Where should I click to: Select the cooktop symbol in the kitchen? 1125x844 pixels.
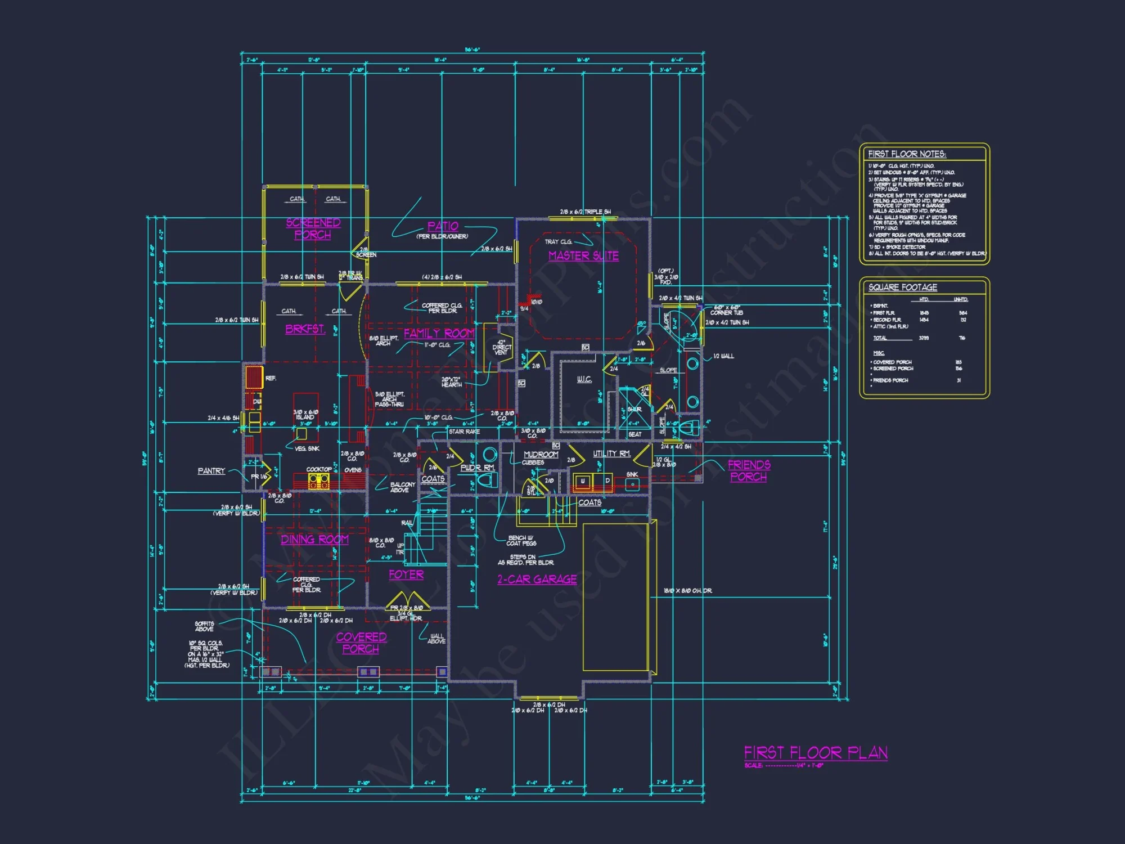coord(319,482)
